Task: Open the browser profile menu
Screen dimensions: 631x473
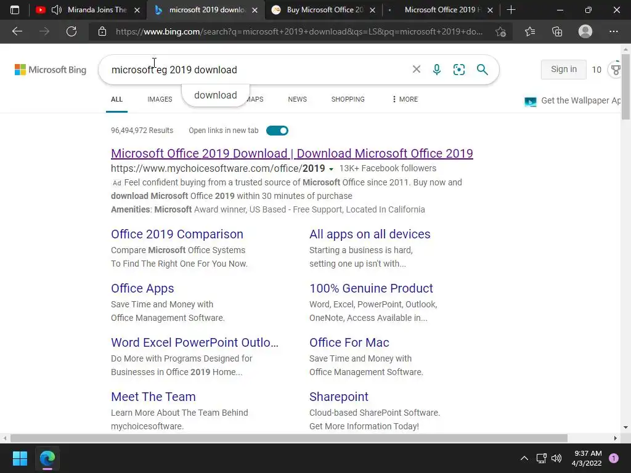Action: coord(585,31)
